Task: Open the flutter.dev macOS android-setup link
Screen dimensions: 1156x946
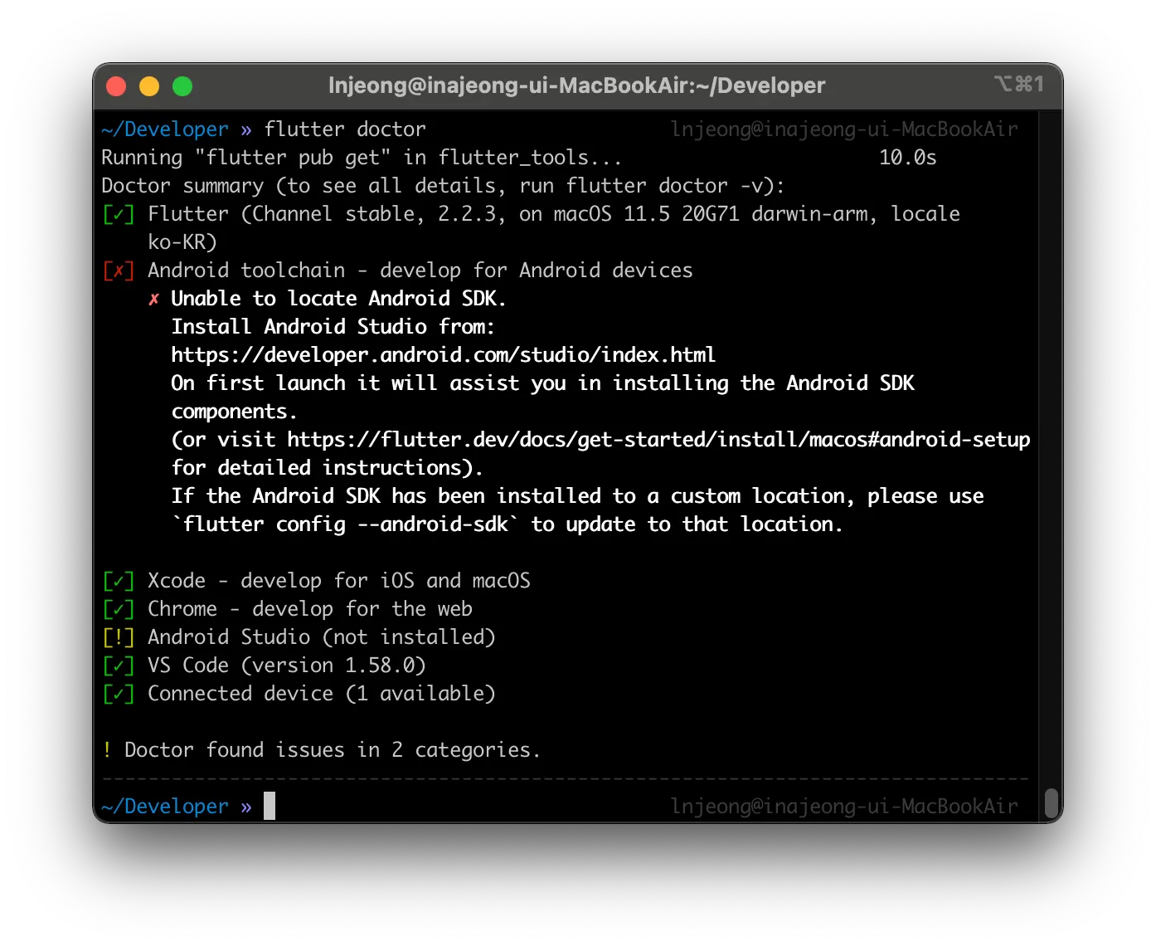Action: coord(659,440)
